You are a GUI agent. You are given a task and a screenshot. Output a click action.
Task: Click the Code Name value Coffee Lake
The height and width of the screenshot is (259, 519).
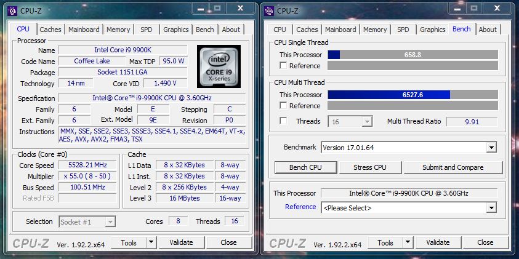[92, 61]
